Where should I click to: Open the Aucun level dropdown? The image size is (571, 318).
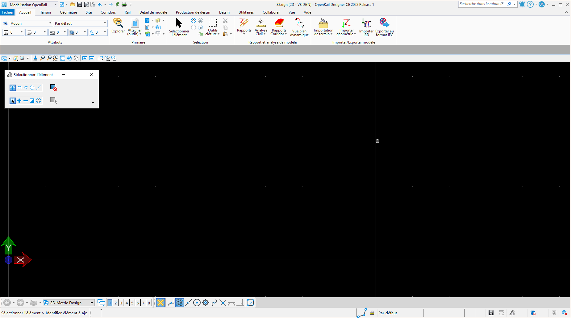coord(31,23)
